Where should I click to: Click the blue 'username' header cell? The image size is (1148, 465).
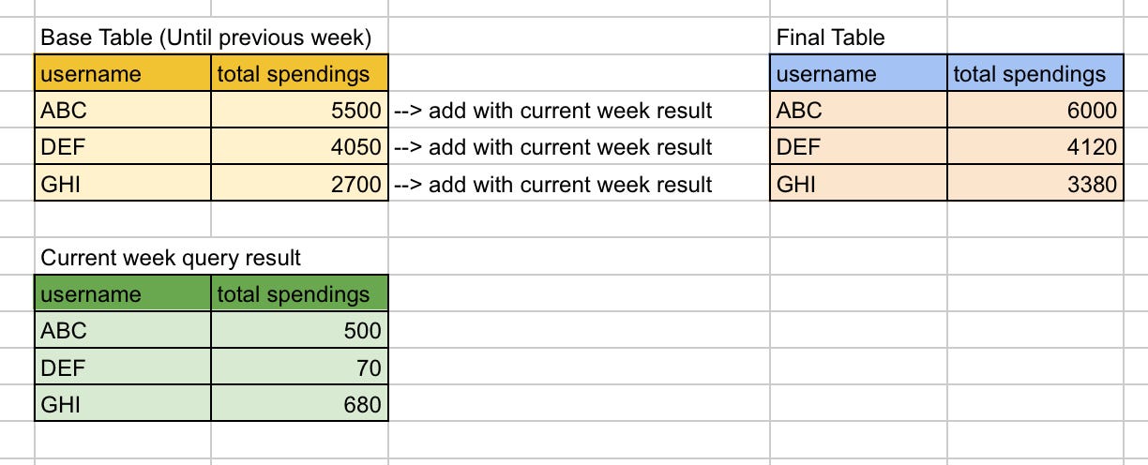pyautogui.click(x=857, y=74)
